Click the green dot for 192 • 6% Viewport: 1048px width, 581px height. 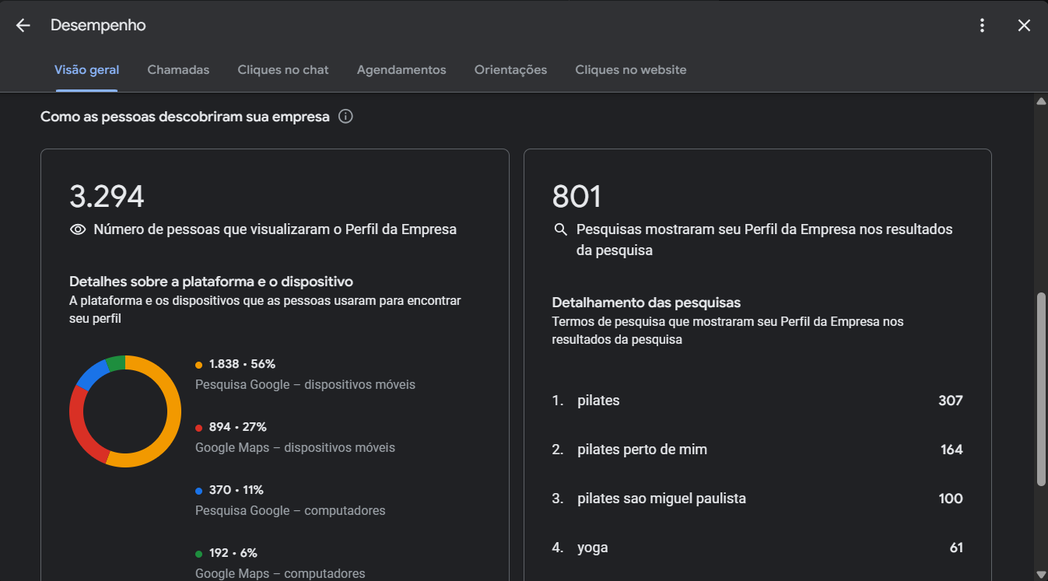pos(199,554)
